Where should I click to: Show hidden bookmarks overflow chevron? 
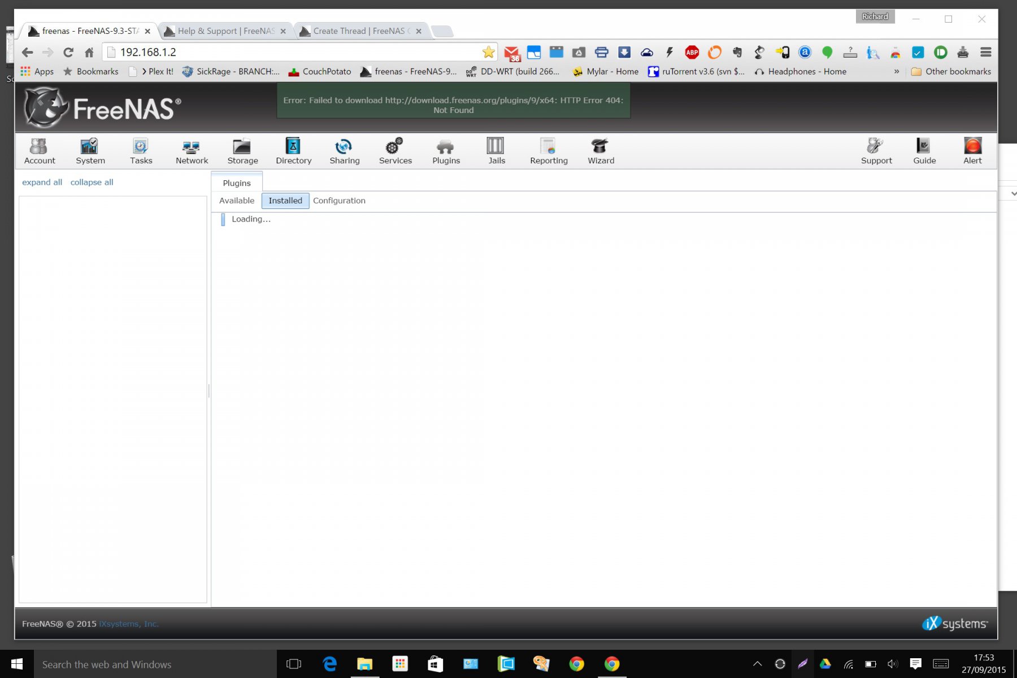point(897,72)
